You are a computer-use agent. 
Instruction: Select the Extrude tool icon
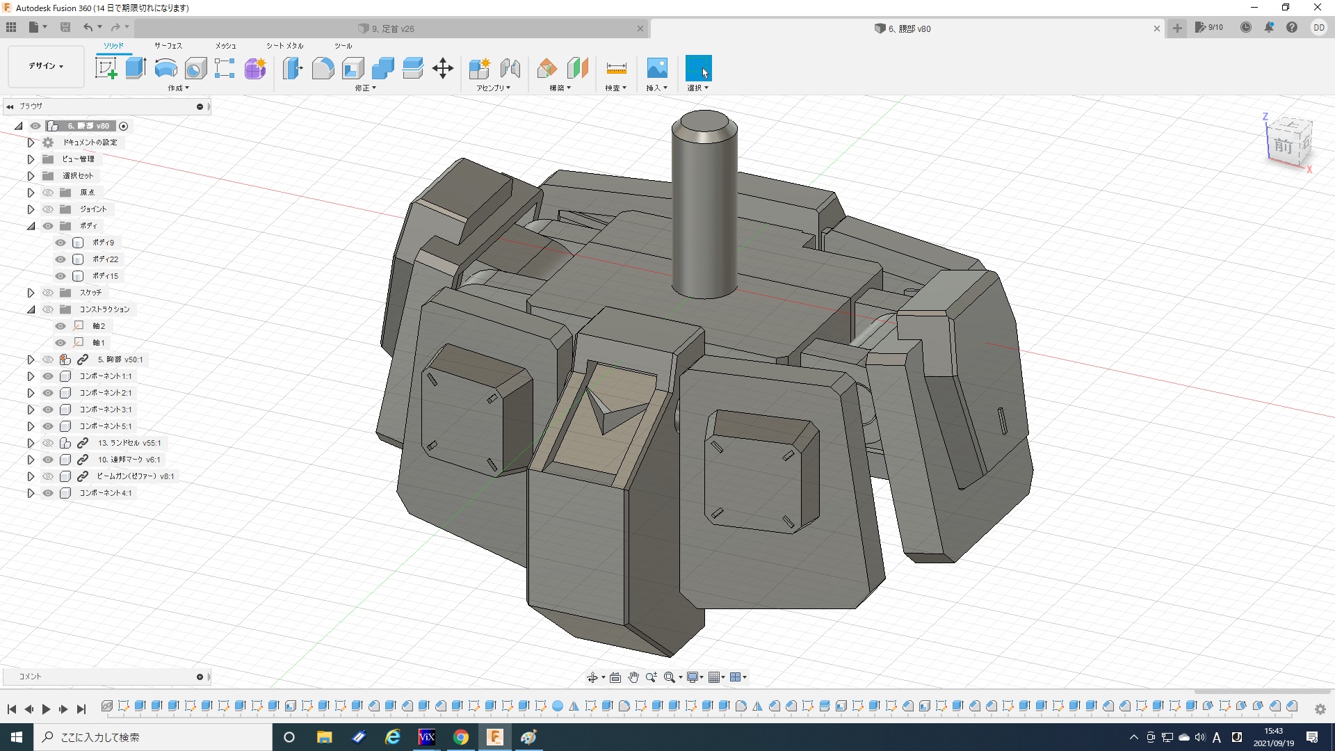pos(136,68)
